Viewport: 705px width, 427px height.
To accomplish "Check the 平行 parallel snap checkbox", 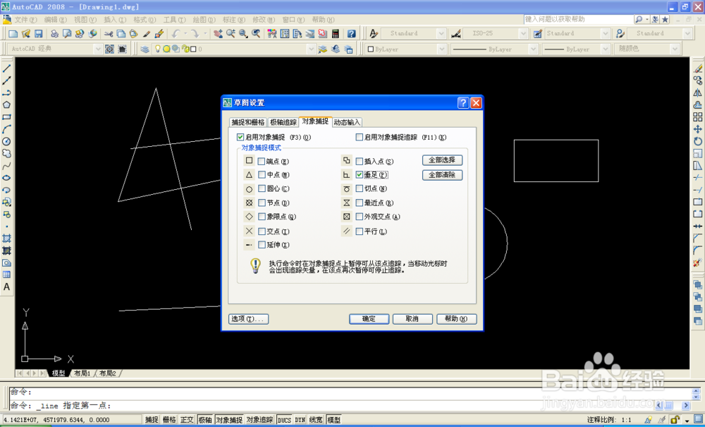I will [360, 231].
